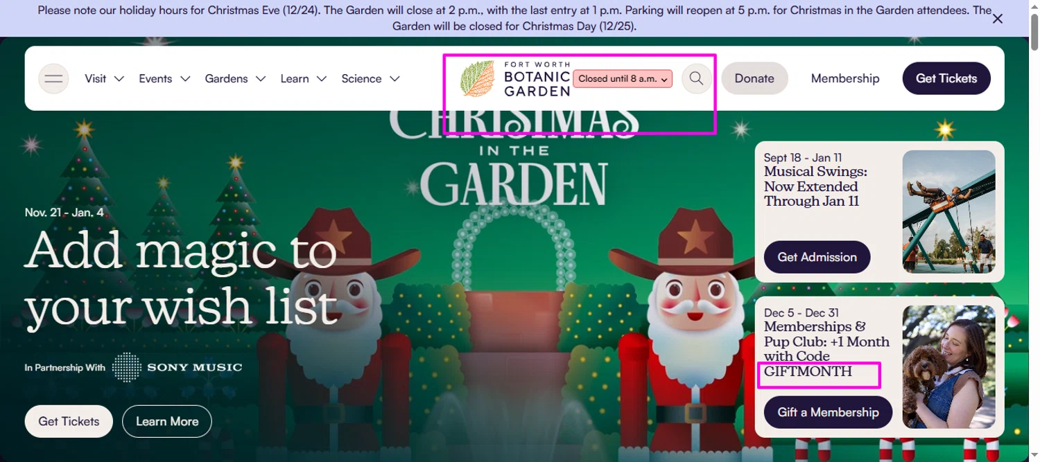Click the Get Admission button
This screenshot has height=462, width=1040.
coord(817,257)
